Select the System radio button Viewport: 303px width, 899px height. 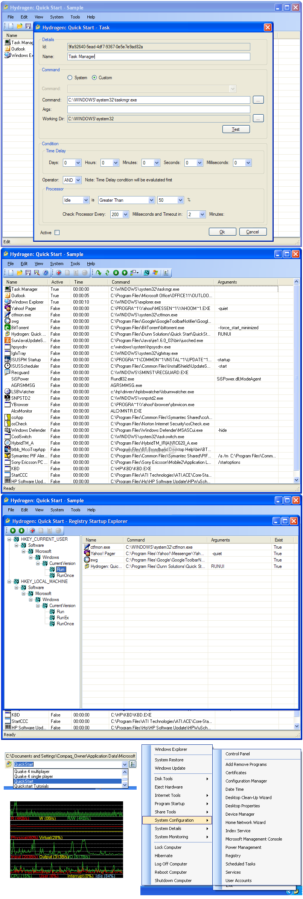70,78
